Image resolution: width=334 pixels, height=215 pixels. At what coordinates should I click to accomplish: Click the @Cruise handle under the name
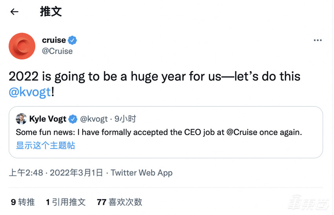57,51
